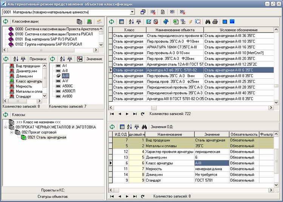Image resolution: width=283 pixels, height=202 pixels.
Task: Open the Статусы объектов panel bar
Action: (52, 196)
